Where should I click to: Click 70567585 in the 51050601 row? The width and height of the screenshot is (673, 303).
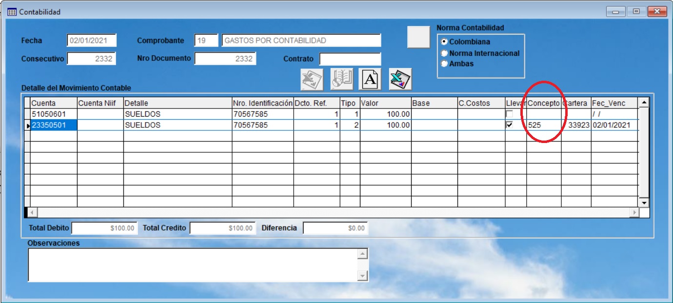pos(262,114)
